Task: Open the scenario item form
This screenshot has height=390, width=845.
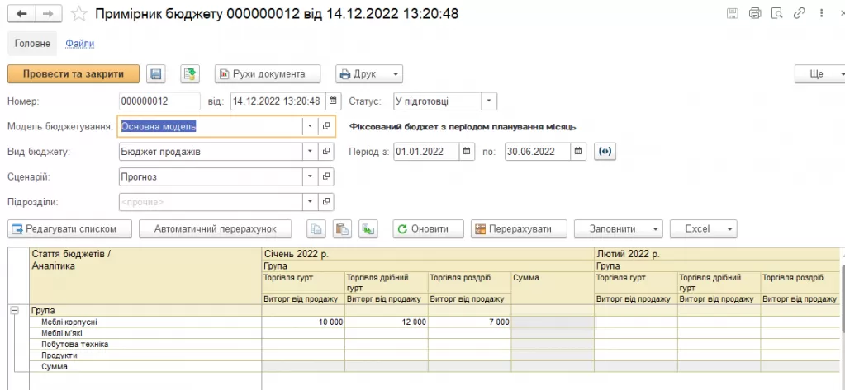Action: pyautogui.click(x=326, y=177)
